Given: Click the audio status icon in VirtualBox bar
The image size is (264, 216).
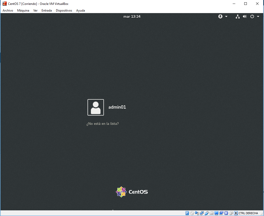Looking at the screenshot, I should pos(197,213).
